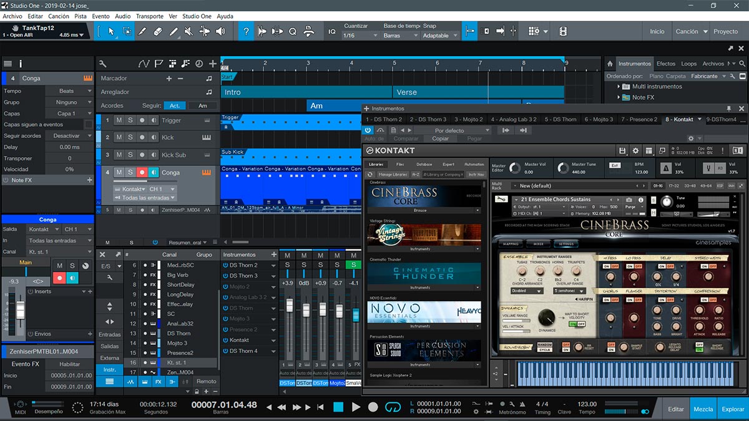Open the Cuantizar 1/16 dropdown
Image resolution: width=749 pixels, height=421 pixels.
coord(361,36)
